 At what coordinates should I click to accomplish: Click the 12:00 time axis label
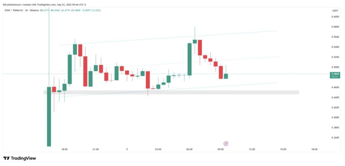pyautogui.click(x=252, y=149)
